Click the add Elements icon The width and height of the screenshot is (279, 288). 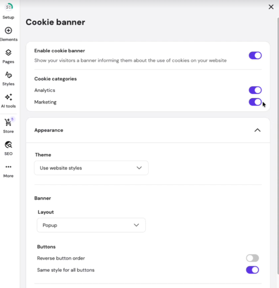[x=8, y=31]
